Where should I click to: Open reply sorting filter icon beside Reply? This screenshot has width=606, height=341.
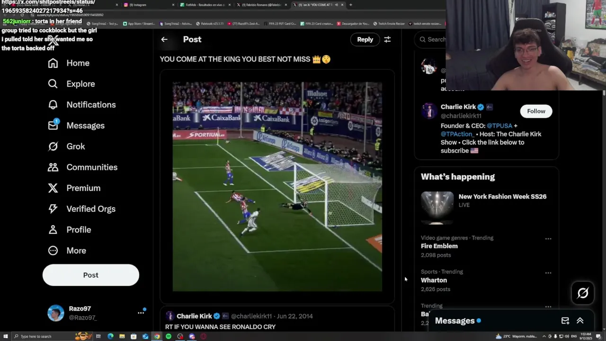pos(387,40)
